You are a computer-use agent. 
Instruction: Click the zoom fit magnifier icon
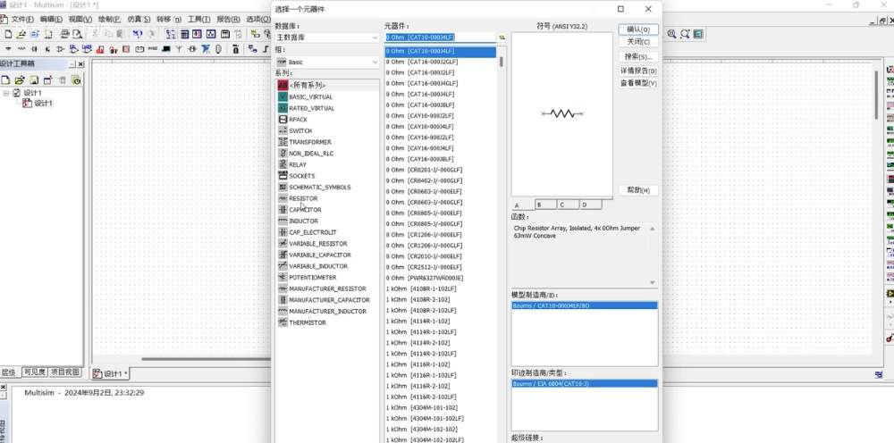(685, 34)
